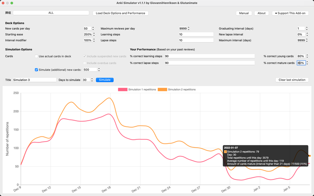
Task: Run the simulation with Simulate button
Action: (105, 80)
